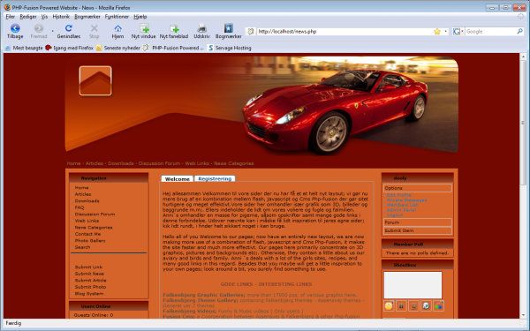This screenshot has height=331, width=530.
Task: Switch to the Registrering tab
Action: tap(215, 178)
